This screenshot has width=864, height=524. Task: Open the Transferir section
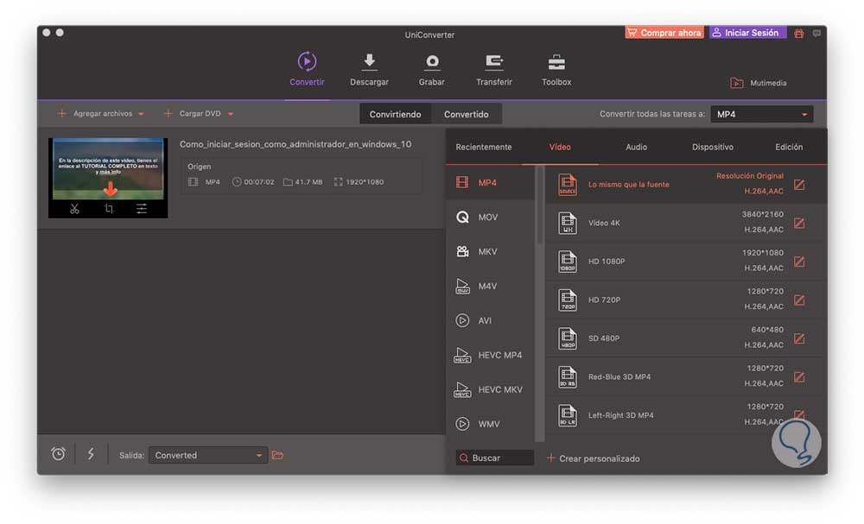[493, 69]
